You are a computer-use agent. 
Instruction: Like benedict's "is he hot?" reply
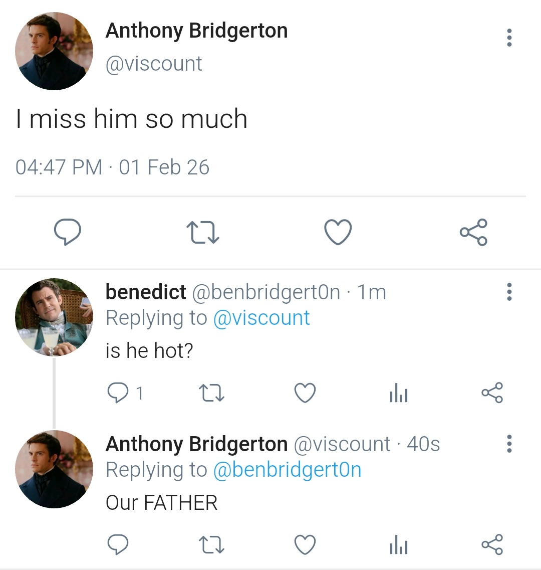click(x=305, y=393)
